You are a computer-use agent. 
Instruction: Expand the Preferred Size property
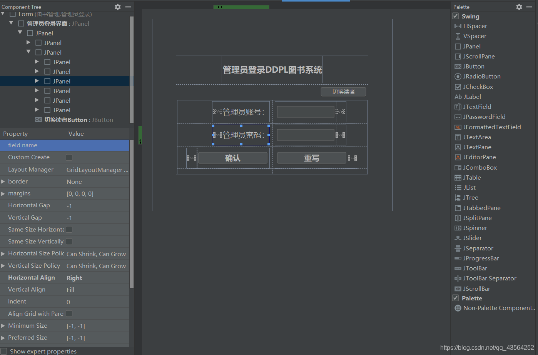click(3, 338)
